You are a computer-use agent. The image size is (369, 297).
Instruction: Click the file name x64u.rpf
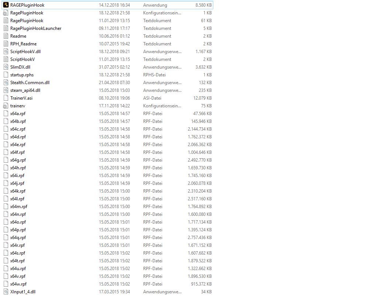(18, 269)
